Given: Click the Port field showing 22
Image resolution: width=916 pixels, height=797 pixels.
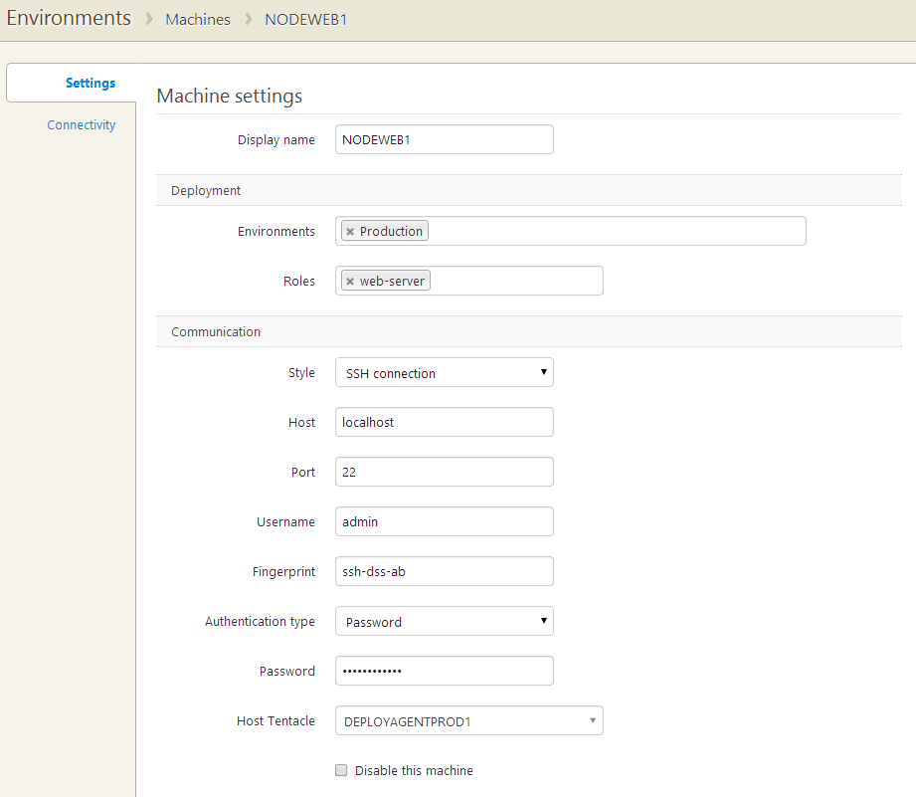Looking at the screenshot, I should 444,471.
